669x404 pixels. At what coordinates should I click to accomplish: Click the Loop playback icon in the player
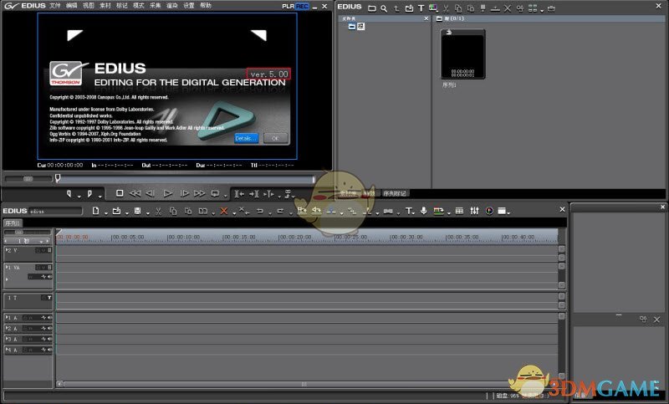pyautogui.click(x=215, y=193)
